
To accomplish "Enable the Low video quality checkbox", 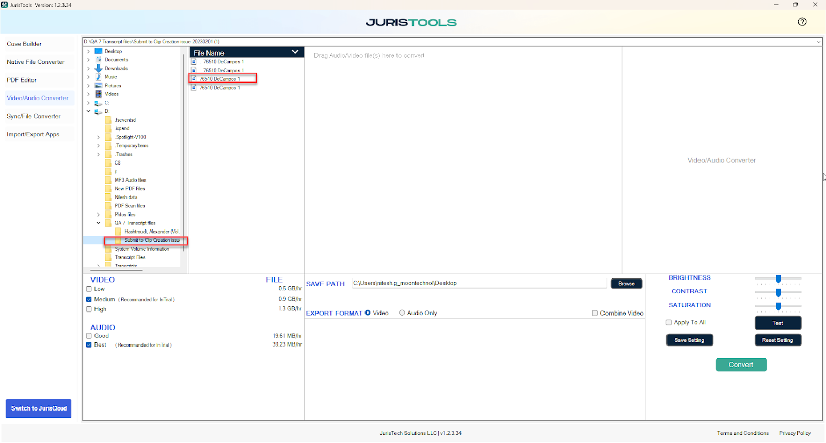I will click(x=89, y=289).
